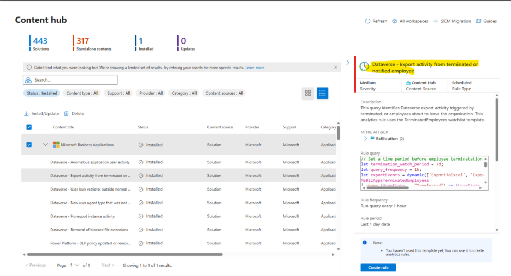This screenshot has width=511, height=276.
Task: Click the SIEM Migration plus icon
Action: coord(436,21)
